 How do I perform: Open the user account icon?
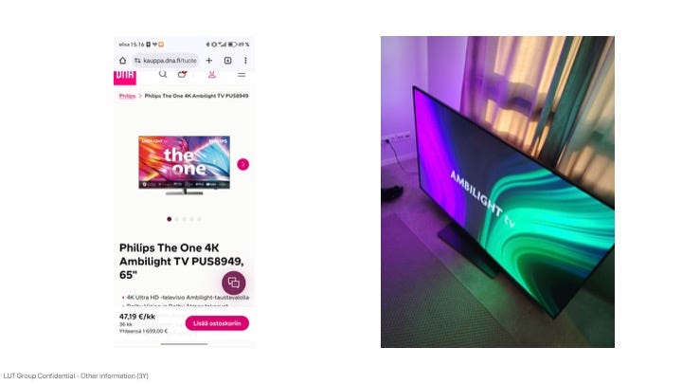point(212,75)
